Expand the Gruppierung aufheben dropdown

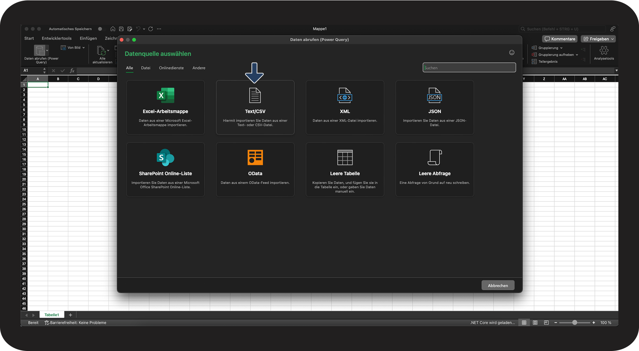pyautogui.click(x=577, y=55)
